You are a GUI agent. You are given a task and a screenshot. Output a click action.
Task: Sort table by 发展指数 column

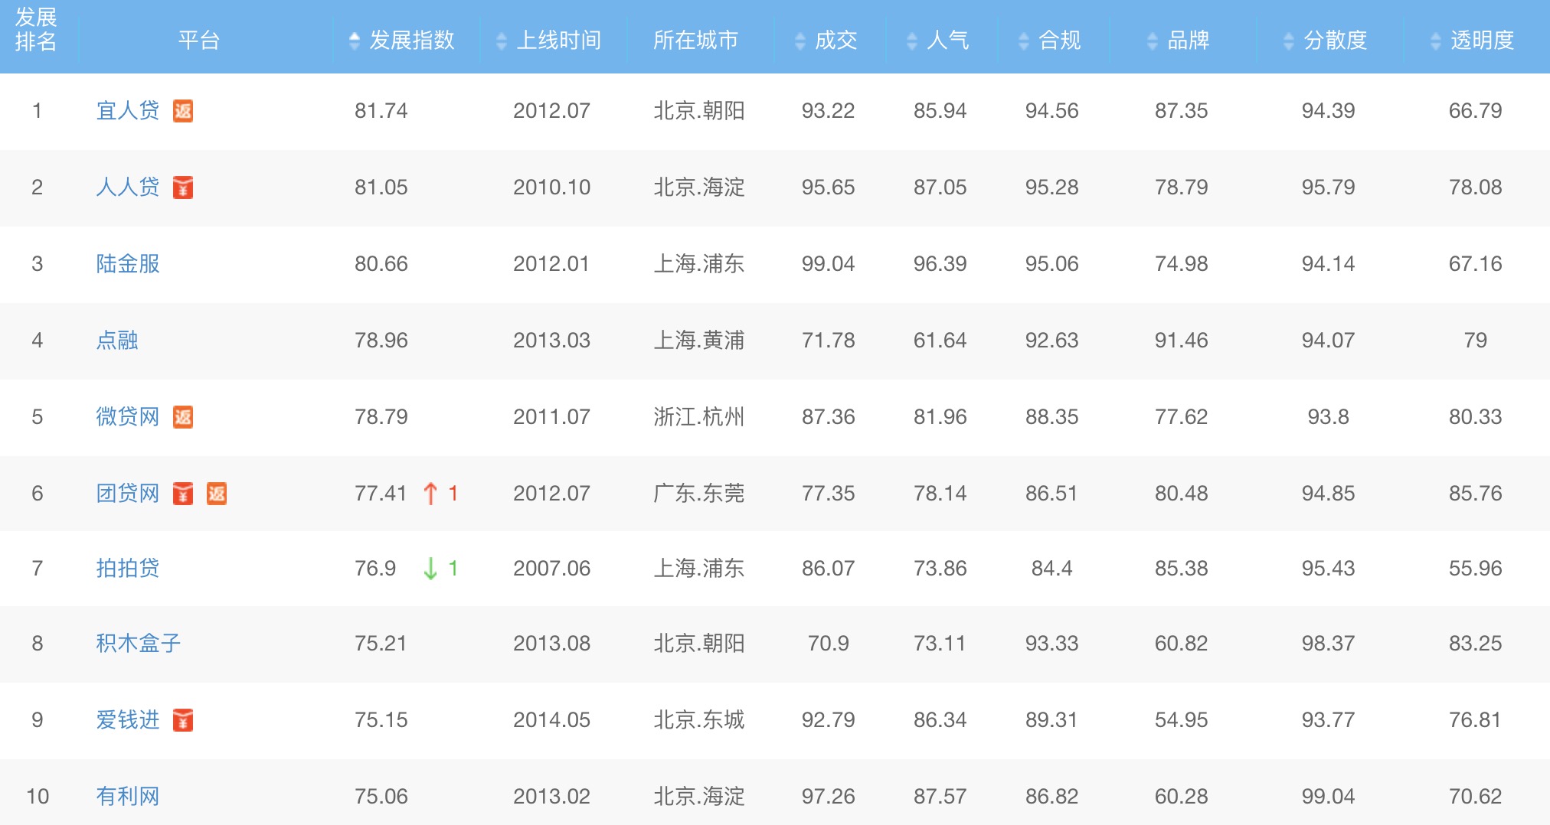pos(403,40)
